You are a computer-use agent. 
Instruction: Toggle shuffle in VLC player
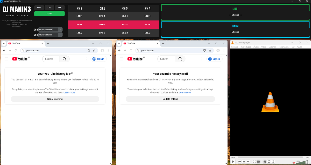pos(273,161)
